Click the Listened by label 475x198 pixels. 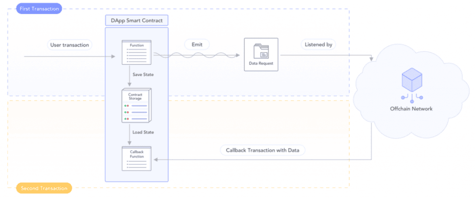point(318,45)
